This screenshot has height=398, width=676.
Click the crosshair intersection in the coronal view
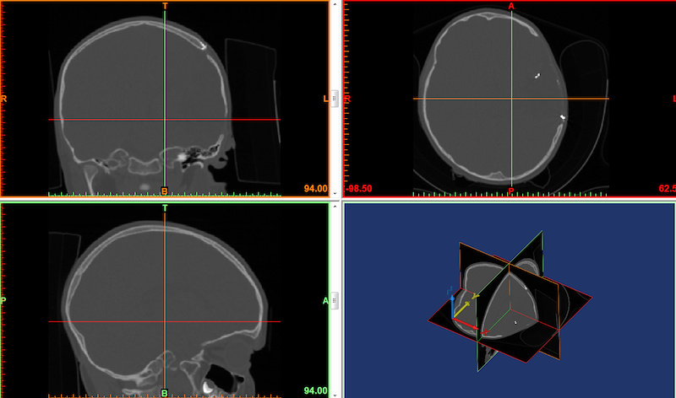point(165,120)
